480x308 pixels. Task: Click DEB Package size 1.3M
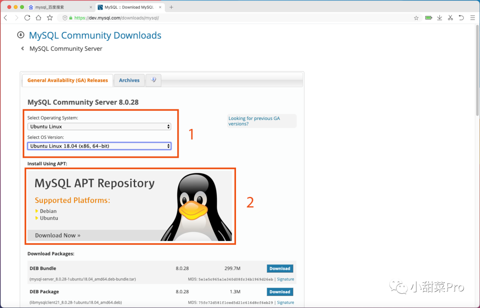click(x=235, y=292)
